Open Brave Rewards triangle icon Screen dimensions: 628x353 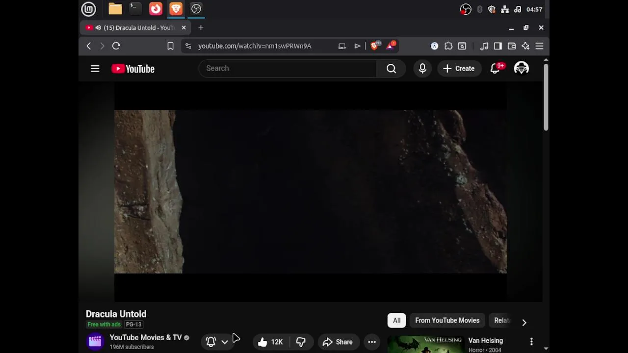pyautogui.click(x=391, y=46)
